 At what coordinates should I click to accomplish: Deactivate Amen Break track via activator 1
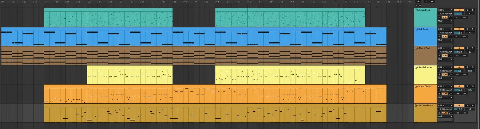pyautogui.click(x=459, y=10)
